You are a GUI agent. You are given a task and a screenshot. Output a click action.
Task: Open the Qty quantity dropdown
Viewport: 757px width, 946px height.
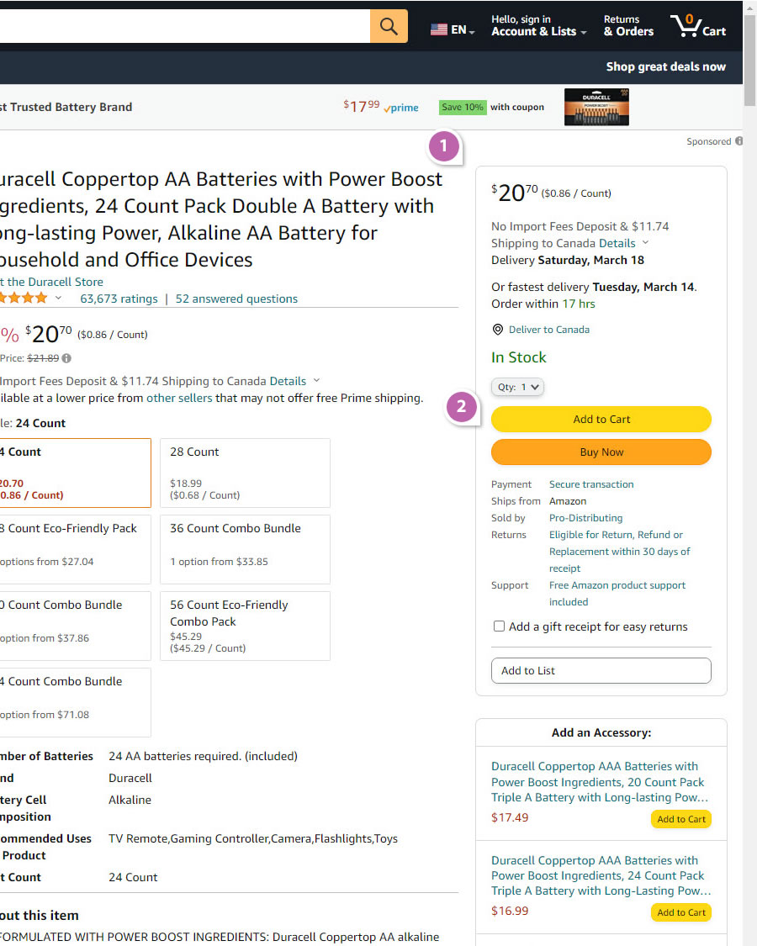(x=517, y=388)
